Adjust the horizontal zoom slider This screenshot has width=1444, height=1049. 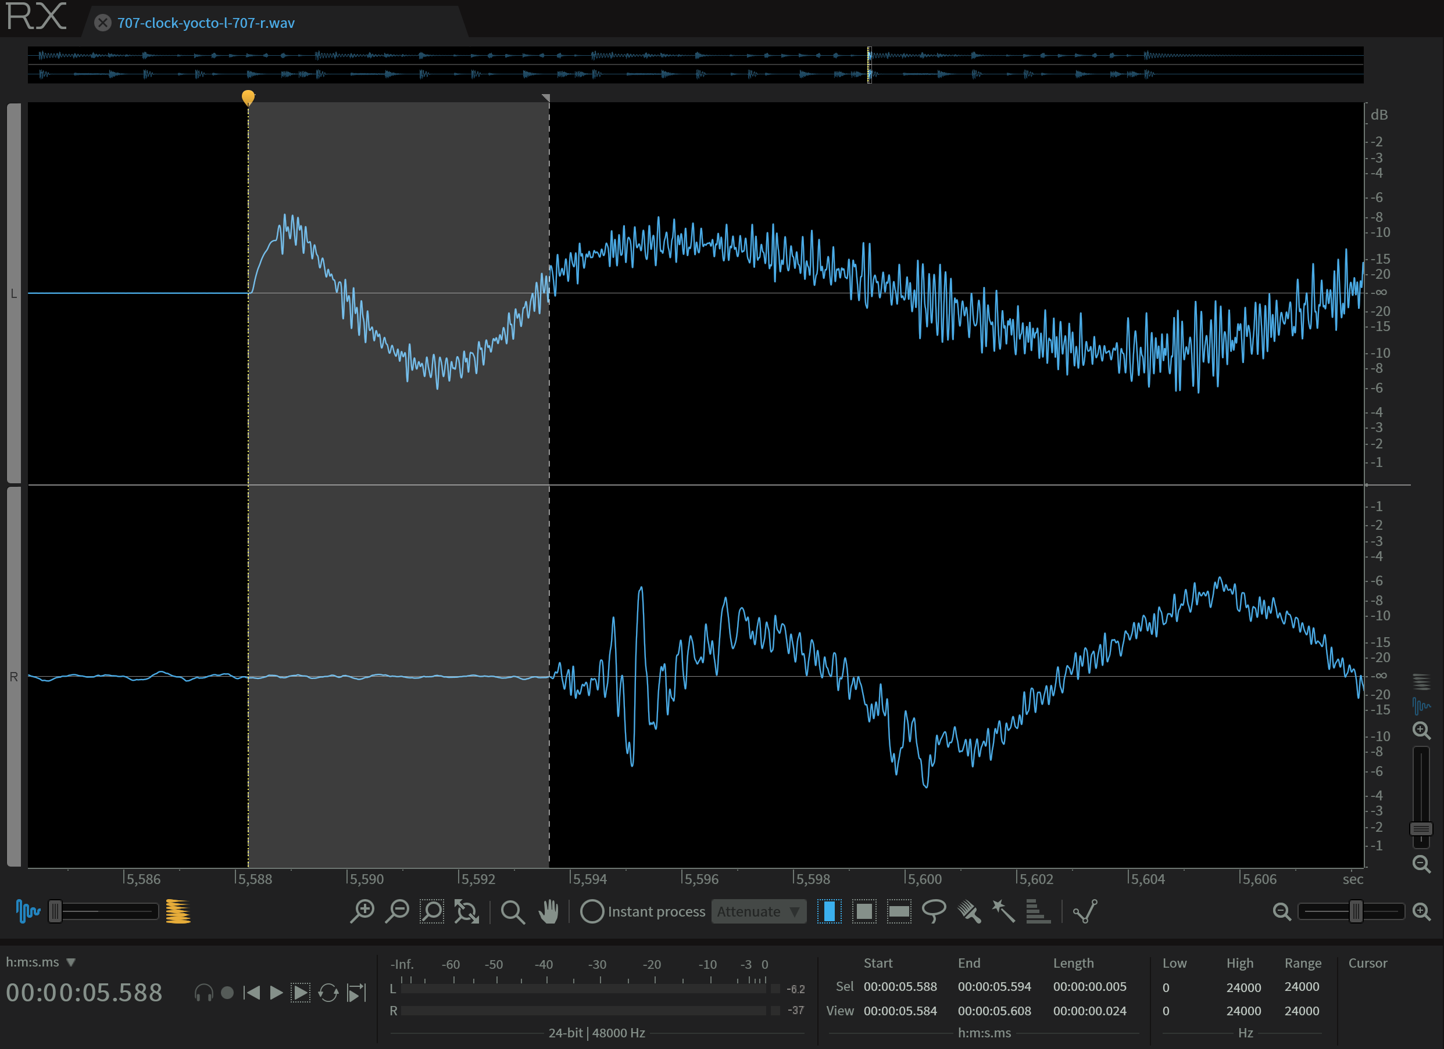coord(1351,911)
